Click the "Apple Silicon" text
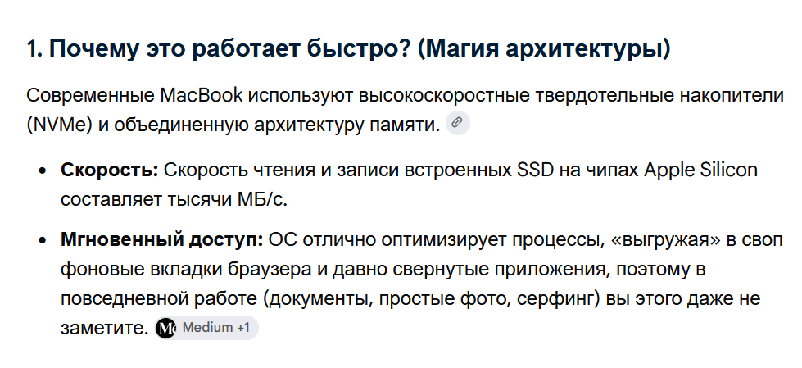 (x=700, y=170)
